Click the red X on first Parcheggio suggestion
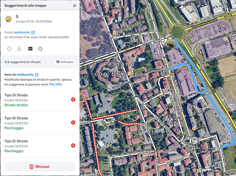 click(73, 123)
